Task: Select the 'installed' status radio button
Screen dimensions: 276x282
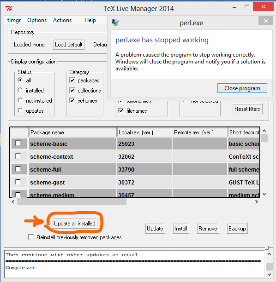Action: tap(20, 90)
